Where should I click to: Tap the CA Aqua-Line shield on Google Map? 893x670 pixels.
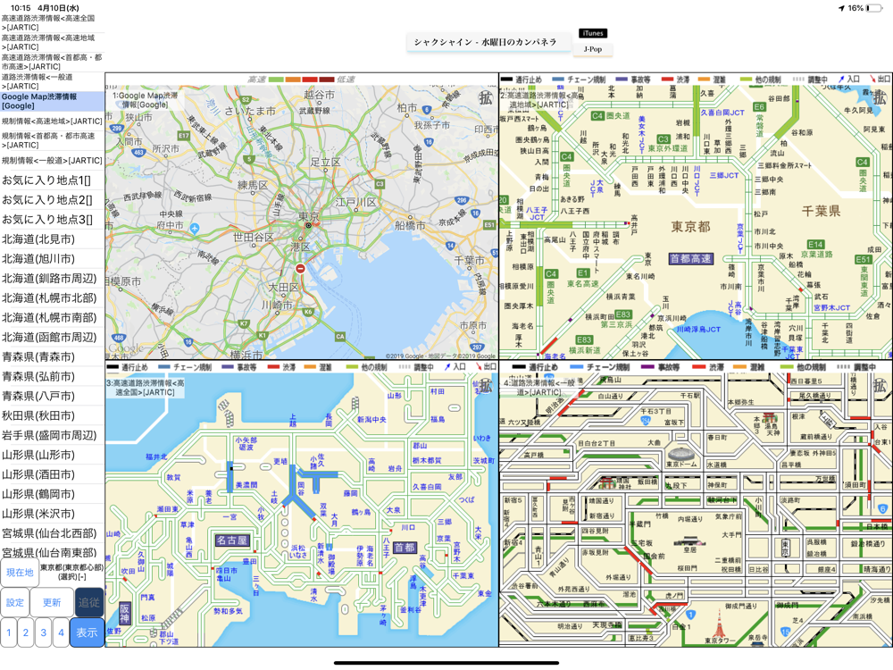coord(340,337)
